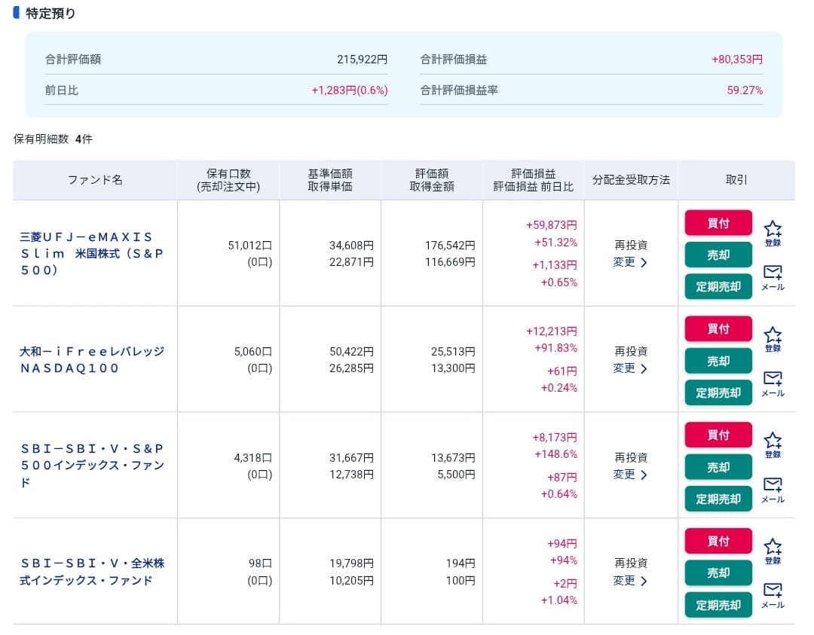Click 定期売却 for SBI・V・S&P500 fund
Screen dimensions: 814x635
point(718,499)
